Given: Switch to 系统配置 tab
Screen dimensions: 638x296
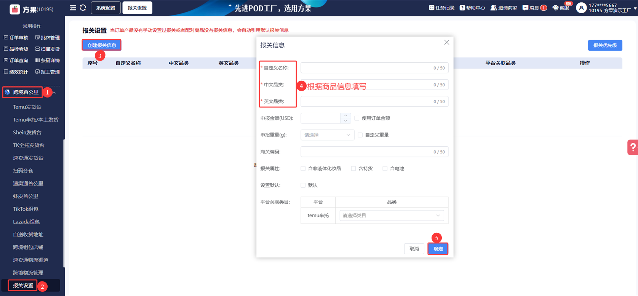Looking at the screenshot, I should (106, 8).
